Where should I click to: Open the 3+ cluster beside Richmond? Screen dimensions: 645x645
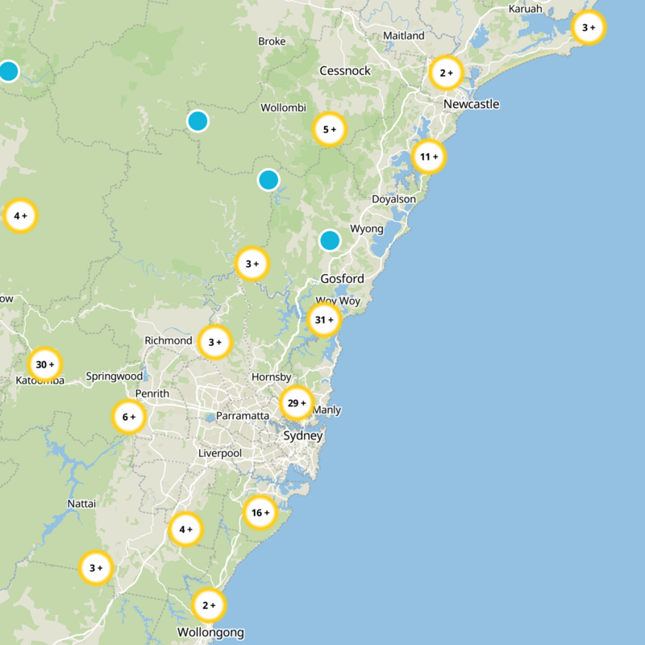click(214, 342)
